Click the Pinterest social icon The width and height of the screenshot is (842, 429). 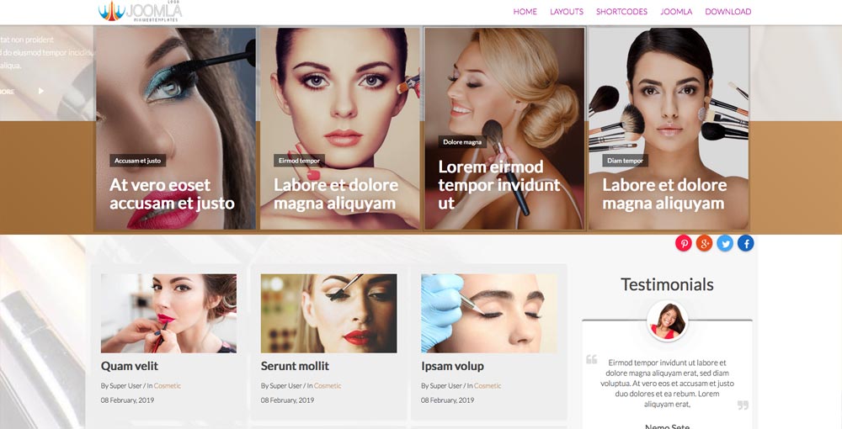(684, 243)
